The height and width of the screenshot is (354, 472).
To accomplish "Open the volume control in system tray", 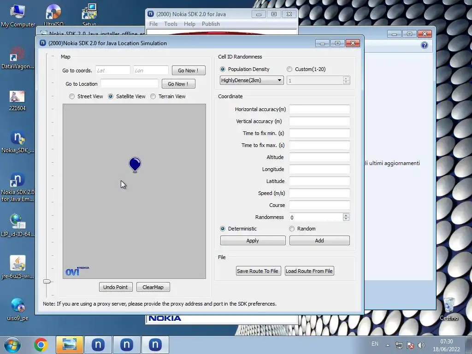I will point(421,345).
